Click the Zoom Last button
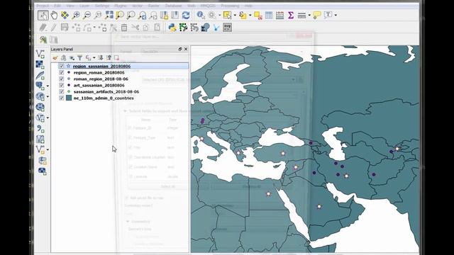The image size is (454, 255). coord(142,15)
